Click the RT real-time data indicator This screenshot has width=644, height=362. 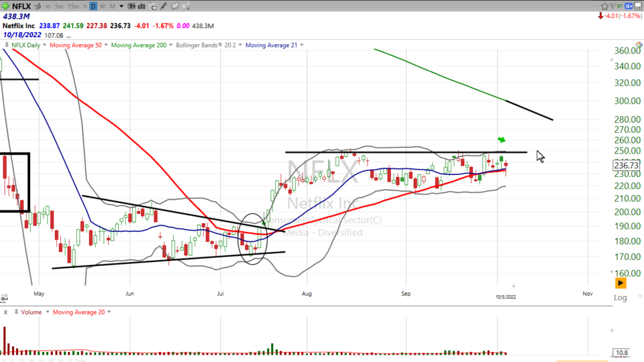(619, 6)
